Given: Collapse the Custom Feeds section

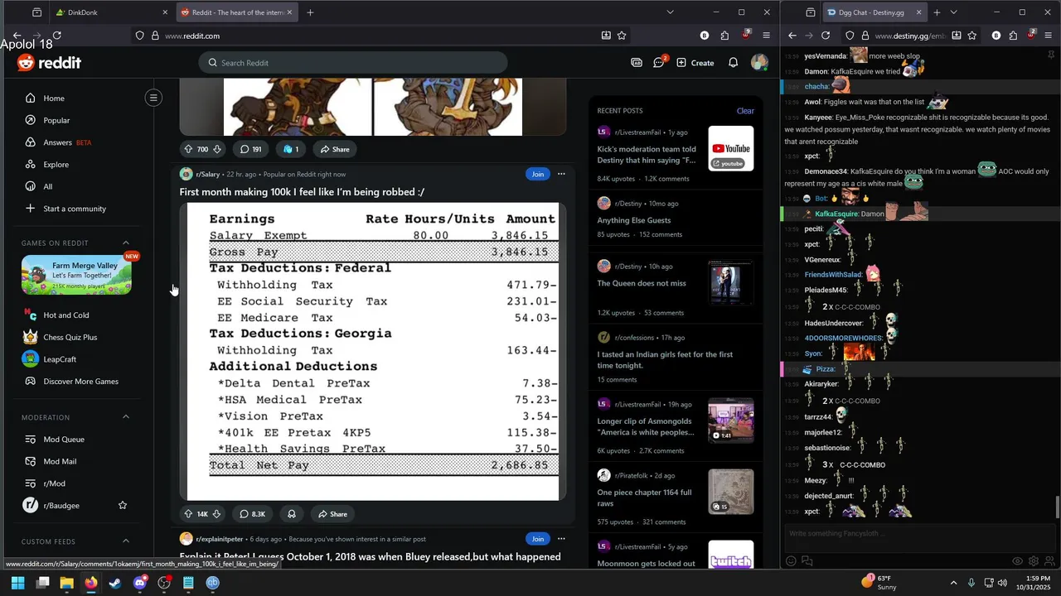Looking at the screenshot, I should [x=126, y=541].
